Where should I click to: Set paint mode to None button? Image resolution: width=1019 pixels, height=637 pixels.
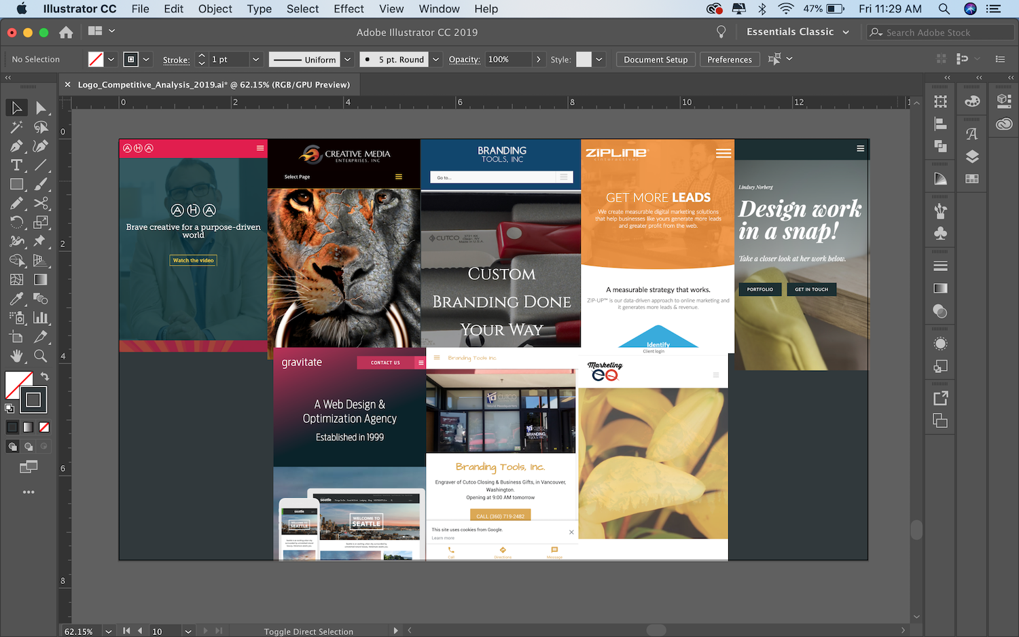pos(44,427)
